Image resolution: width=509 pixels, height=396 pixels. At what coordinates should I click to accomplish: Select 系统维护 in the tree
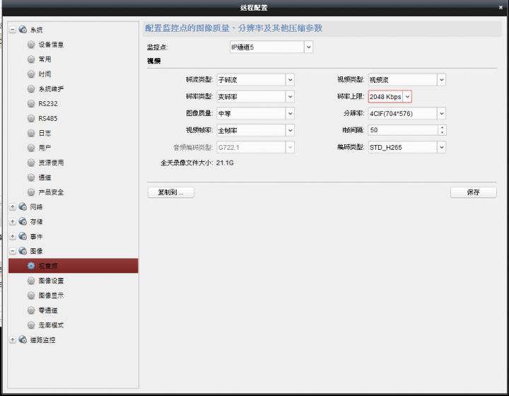click(x=51, y=88)
